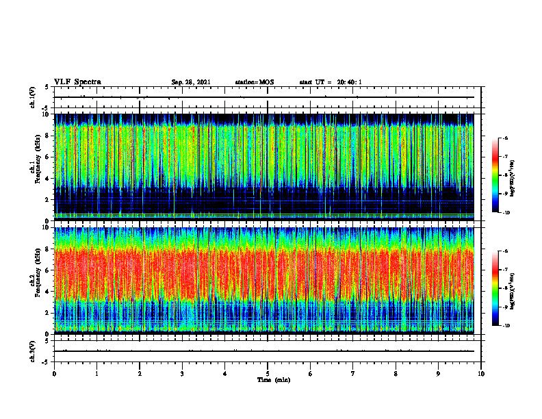
Task: Click the "Time (min)" x-axis label
Action: coord(274,380)
